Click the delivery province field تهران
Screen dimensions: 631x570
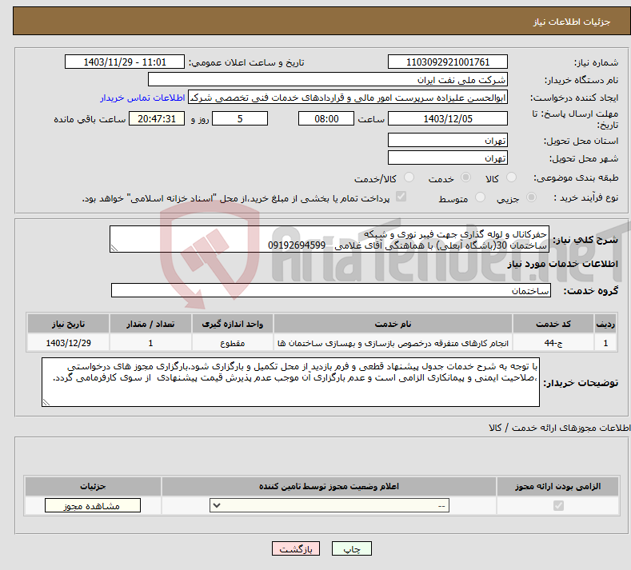(448, 141)
